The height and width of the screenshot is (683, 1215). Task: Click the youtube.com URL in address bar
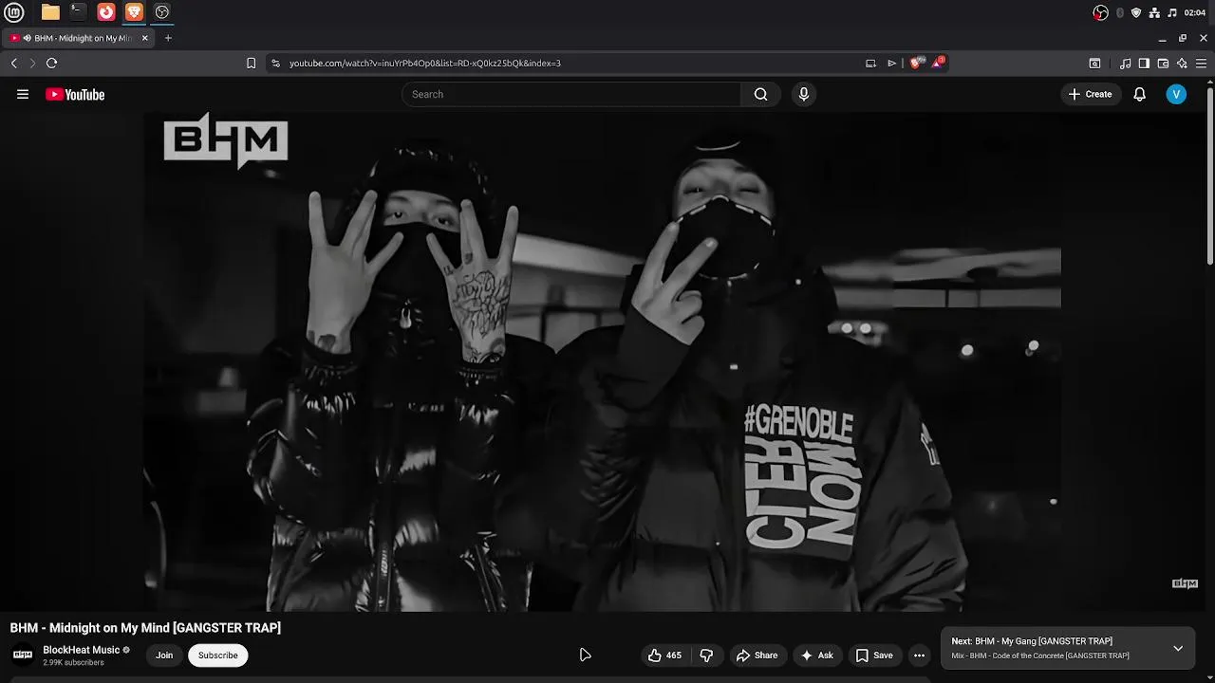click(424, 64)
